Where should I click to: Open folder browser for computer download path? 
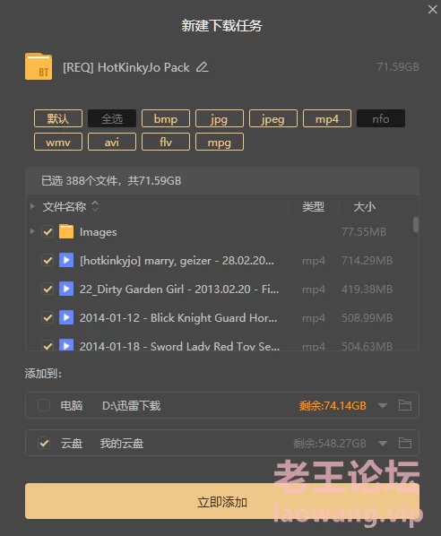point(405,405)
